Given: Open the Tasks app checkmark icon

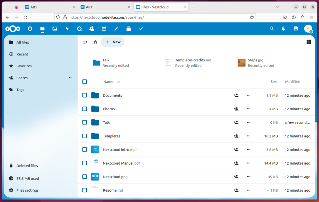Looking at the screenshot, I should (141, 28).
